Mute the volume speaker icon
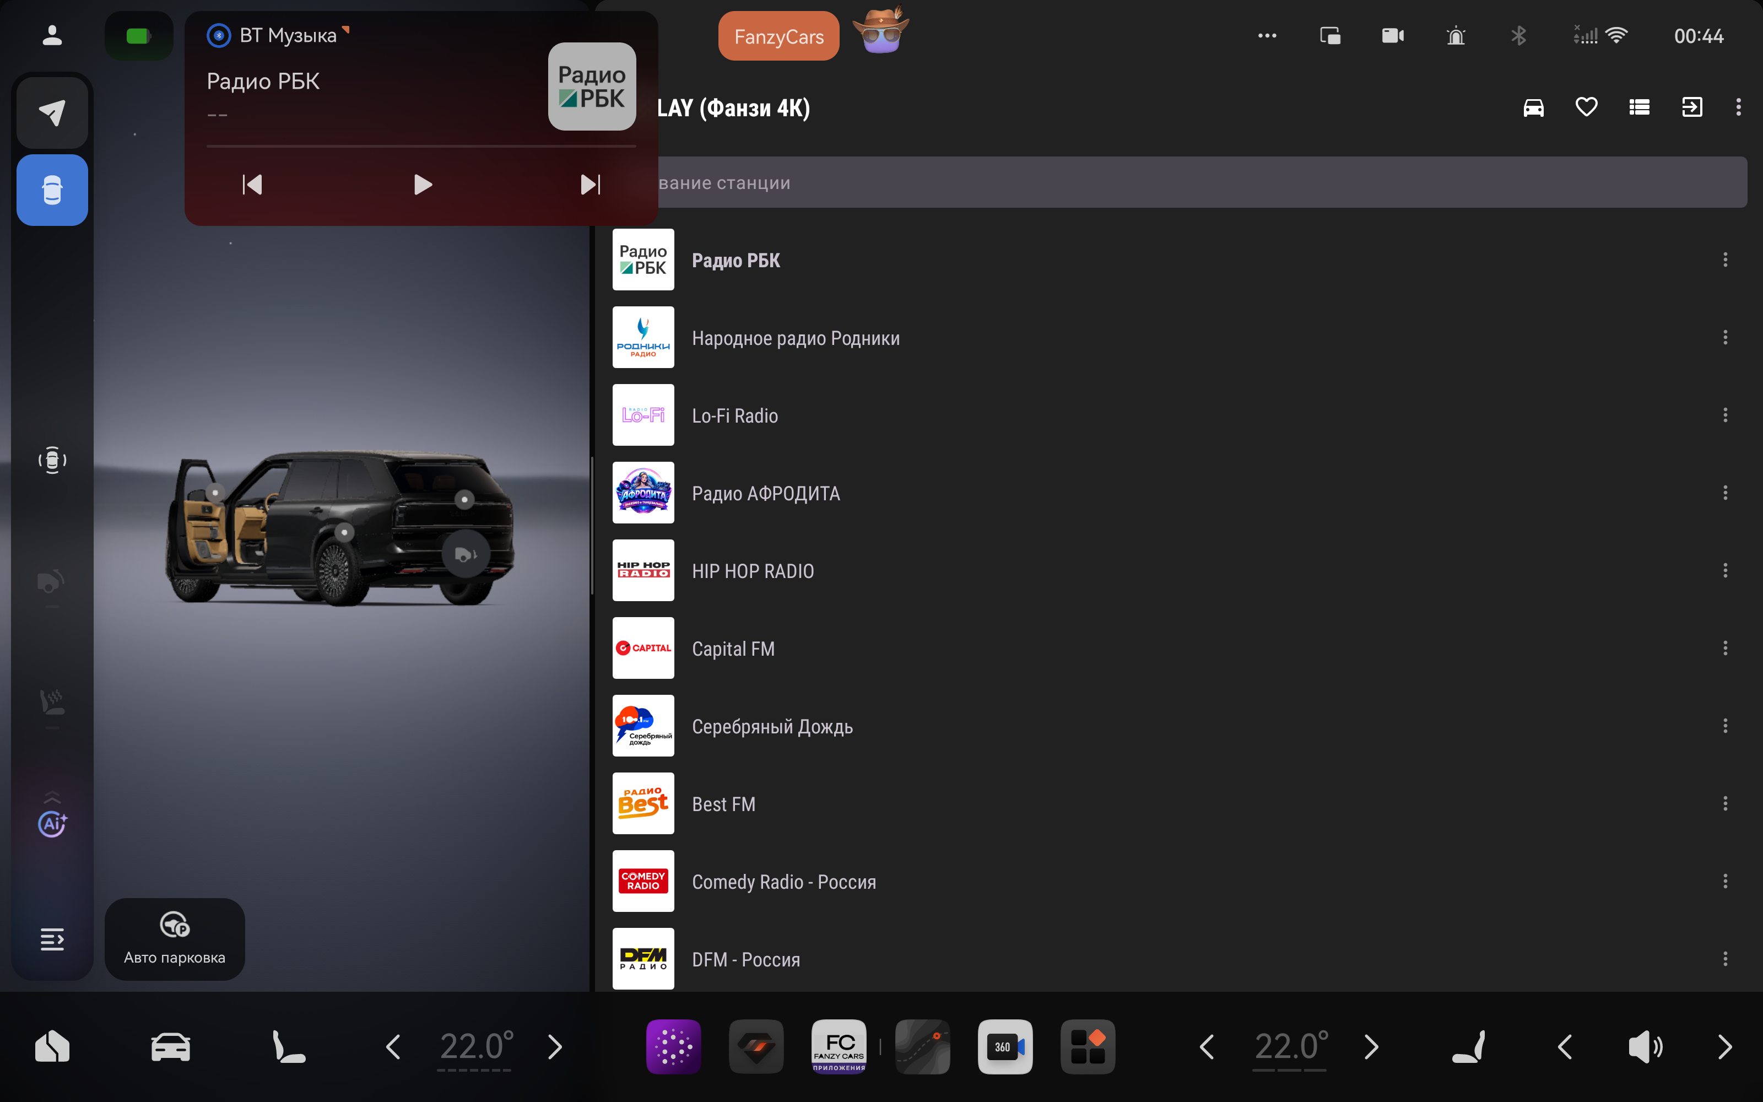This screenshot has width=1763, height=1102. pos(1645,1046)
